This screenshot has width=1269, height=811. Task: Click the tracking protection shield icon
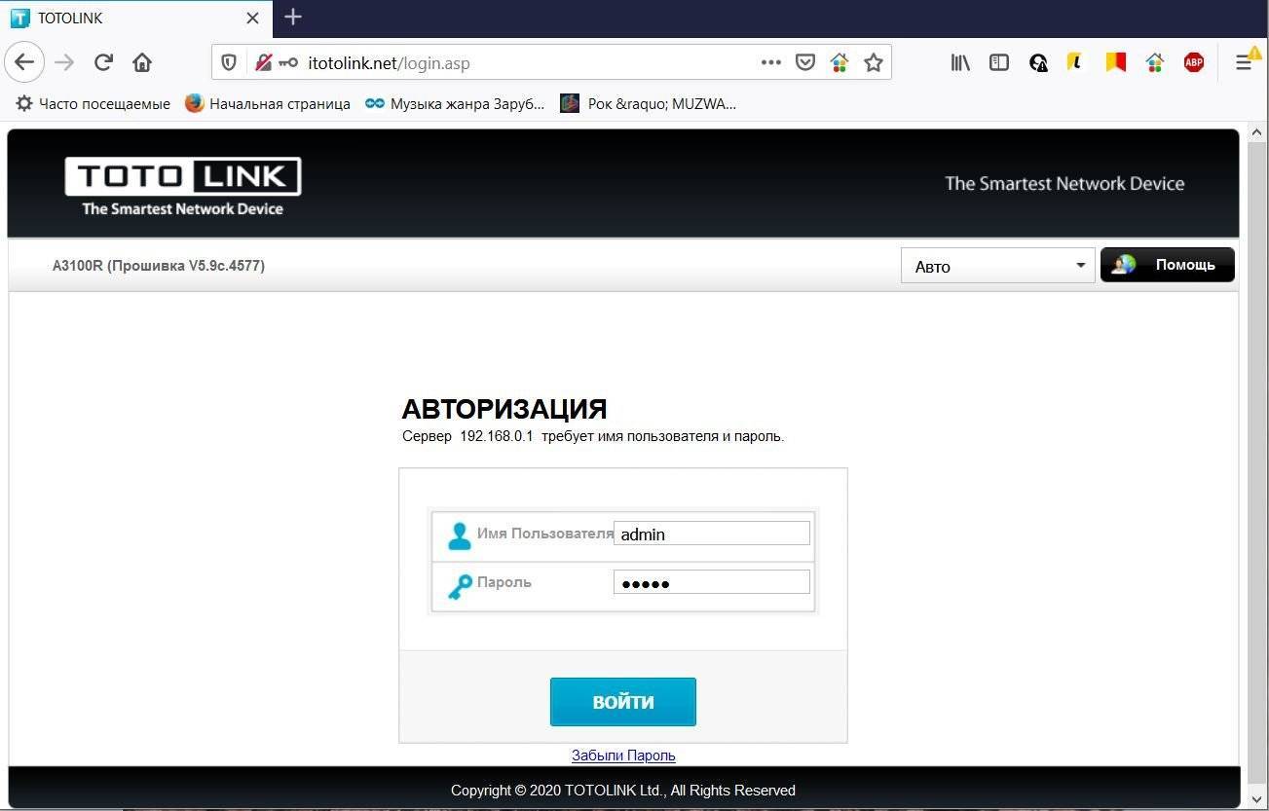click(229, 63)
